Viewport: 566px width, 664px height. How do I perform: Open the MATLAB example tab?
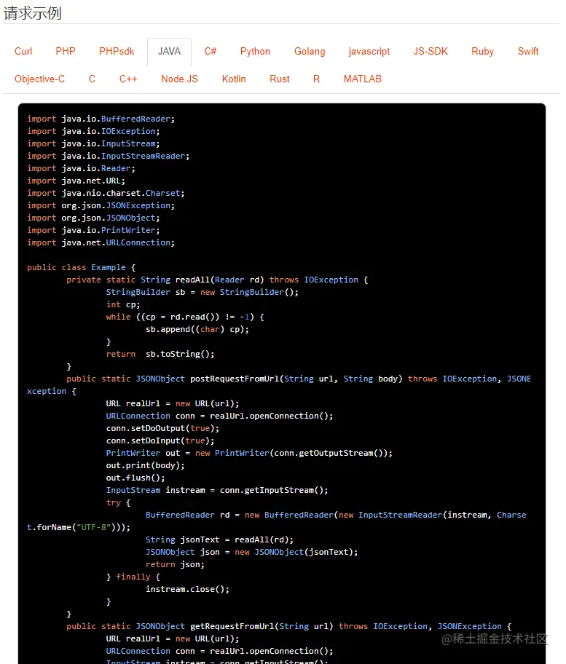point(363,79)
